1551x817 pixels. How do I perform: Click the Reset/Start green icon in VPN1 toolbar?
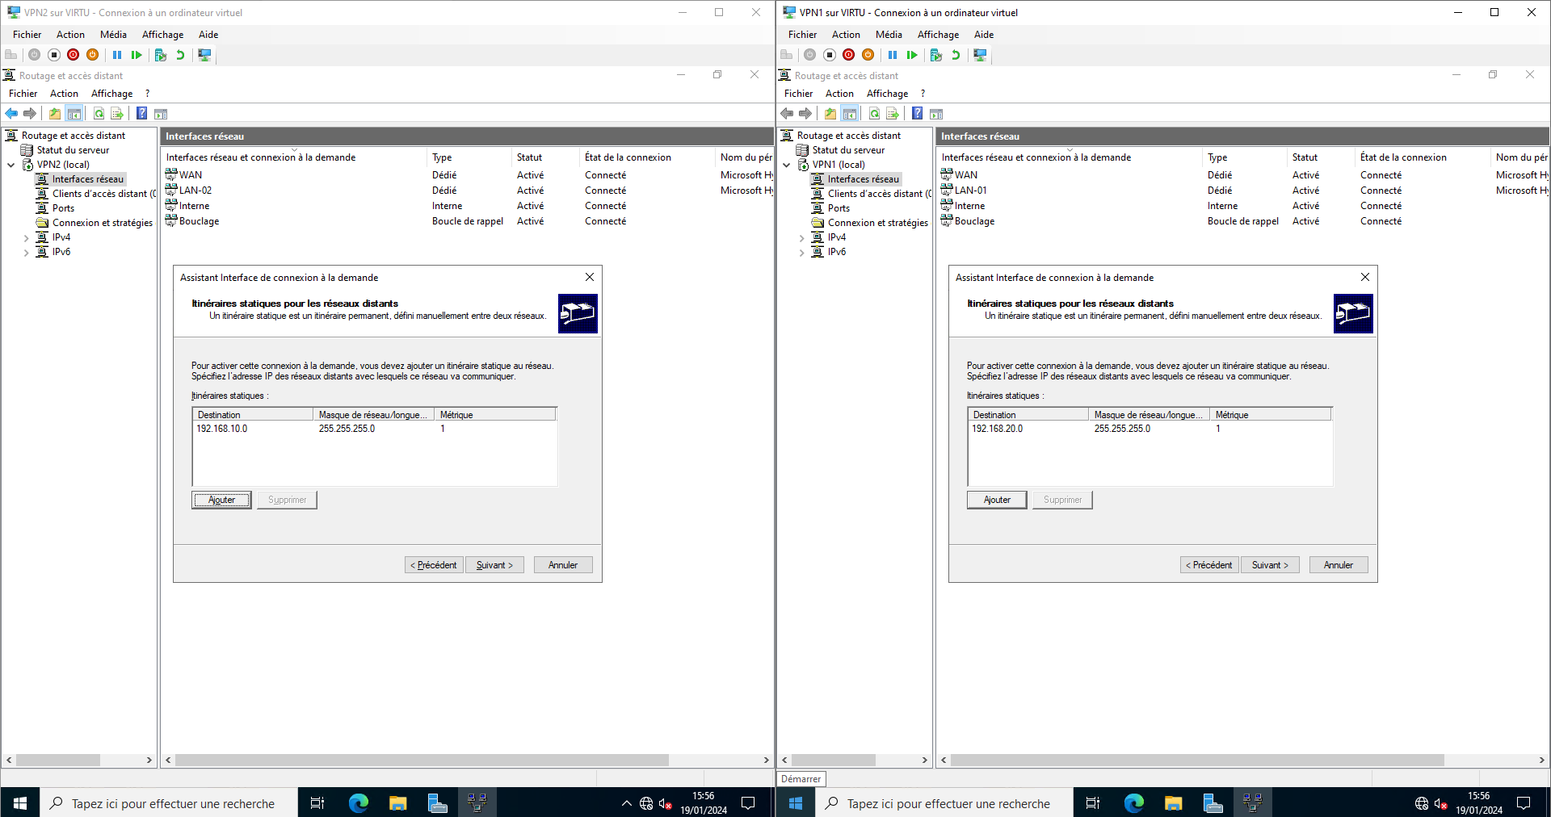912,55
